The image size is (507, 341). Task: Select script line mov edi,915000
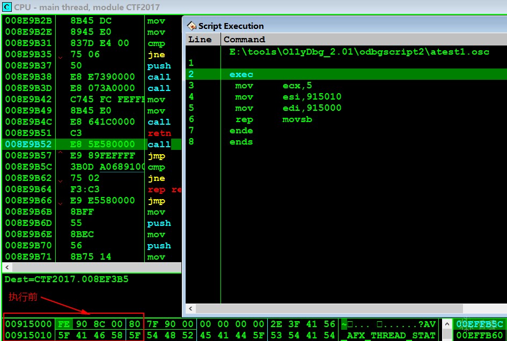coord(346,108)
